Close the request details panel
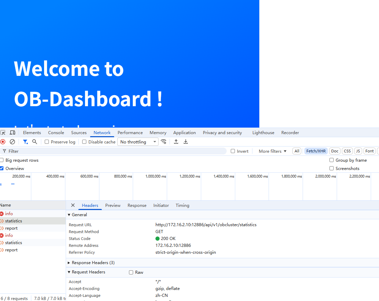Image resolution: width=379 pixels, height=301 pixels. pos(73,205)
